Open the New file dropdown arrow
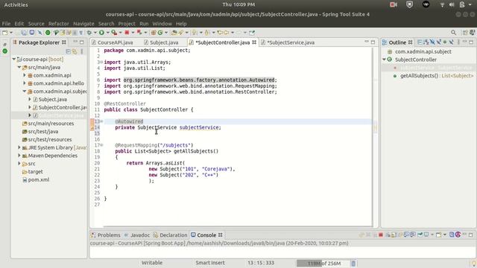477x268 pixels. [x=11, y=33]
